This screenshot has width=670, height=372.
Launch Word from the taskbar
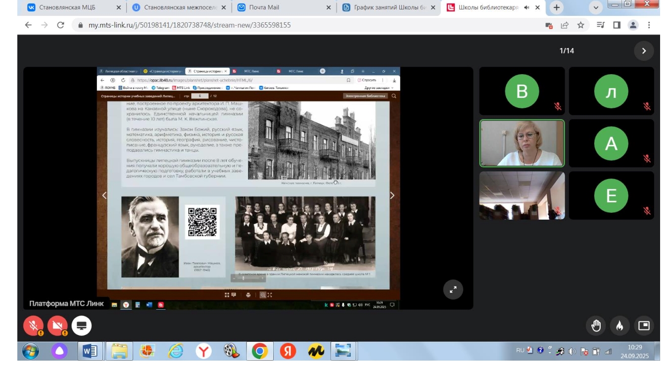90,351
